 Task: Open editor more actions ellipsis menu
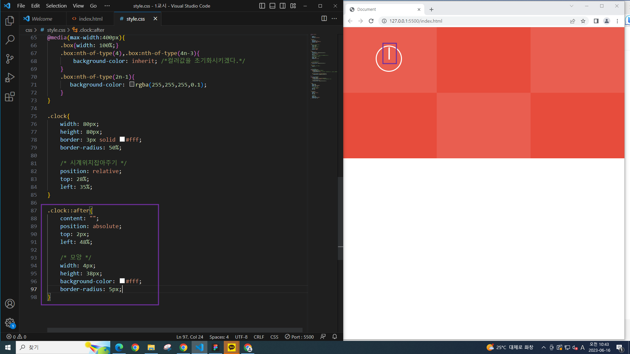coord(334,19)
